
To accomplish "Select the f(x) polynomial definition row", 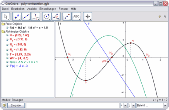I will (29, 28).
